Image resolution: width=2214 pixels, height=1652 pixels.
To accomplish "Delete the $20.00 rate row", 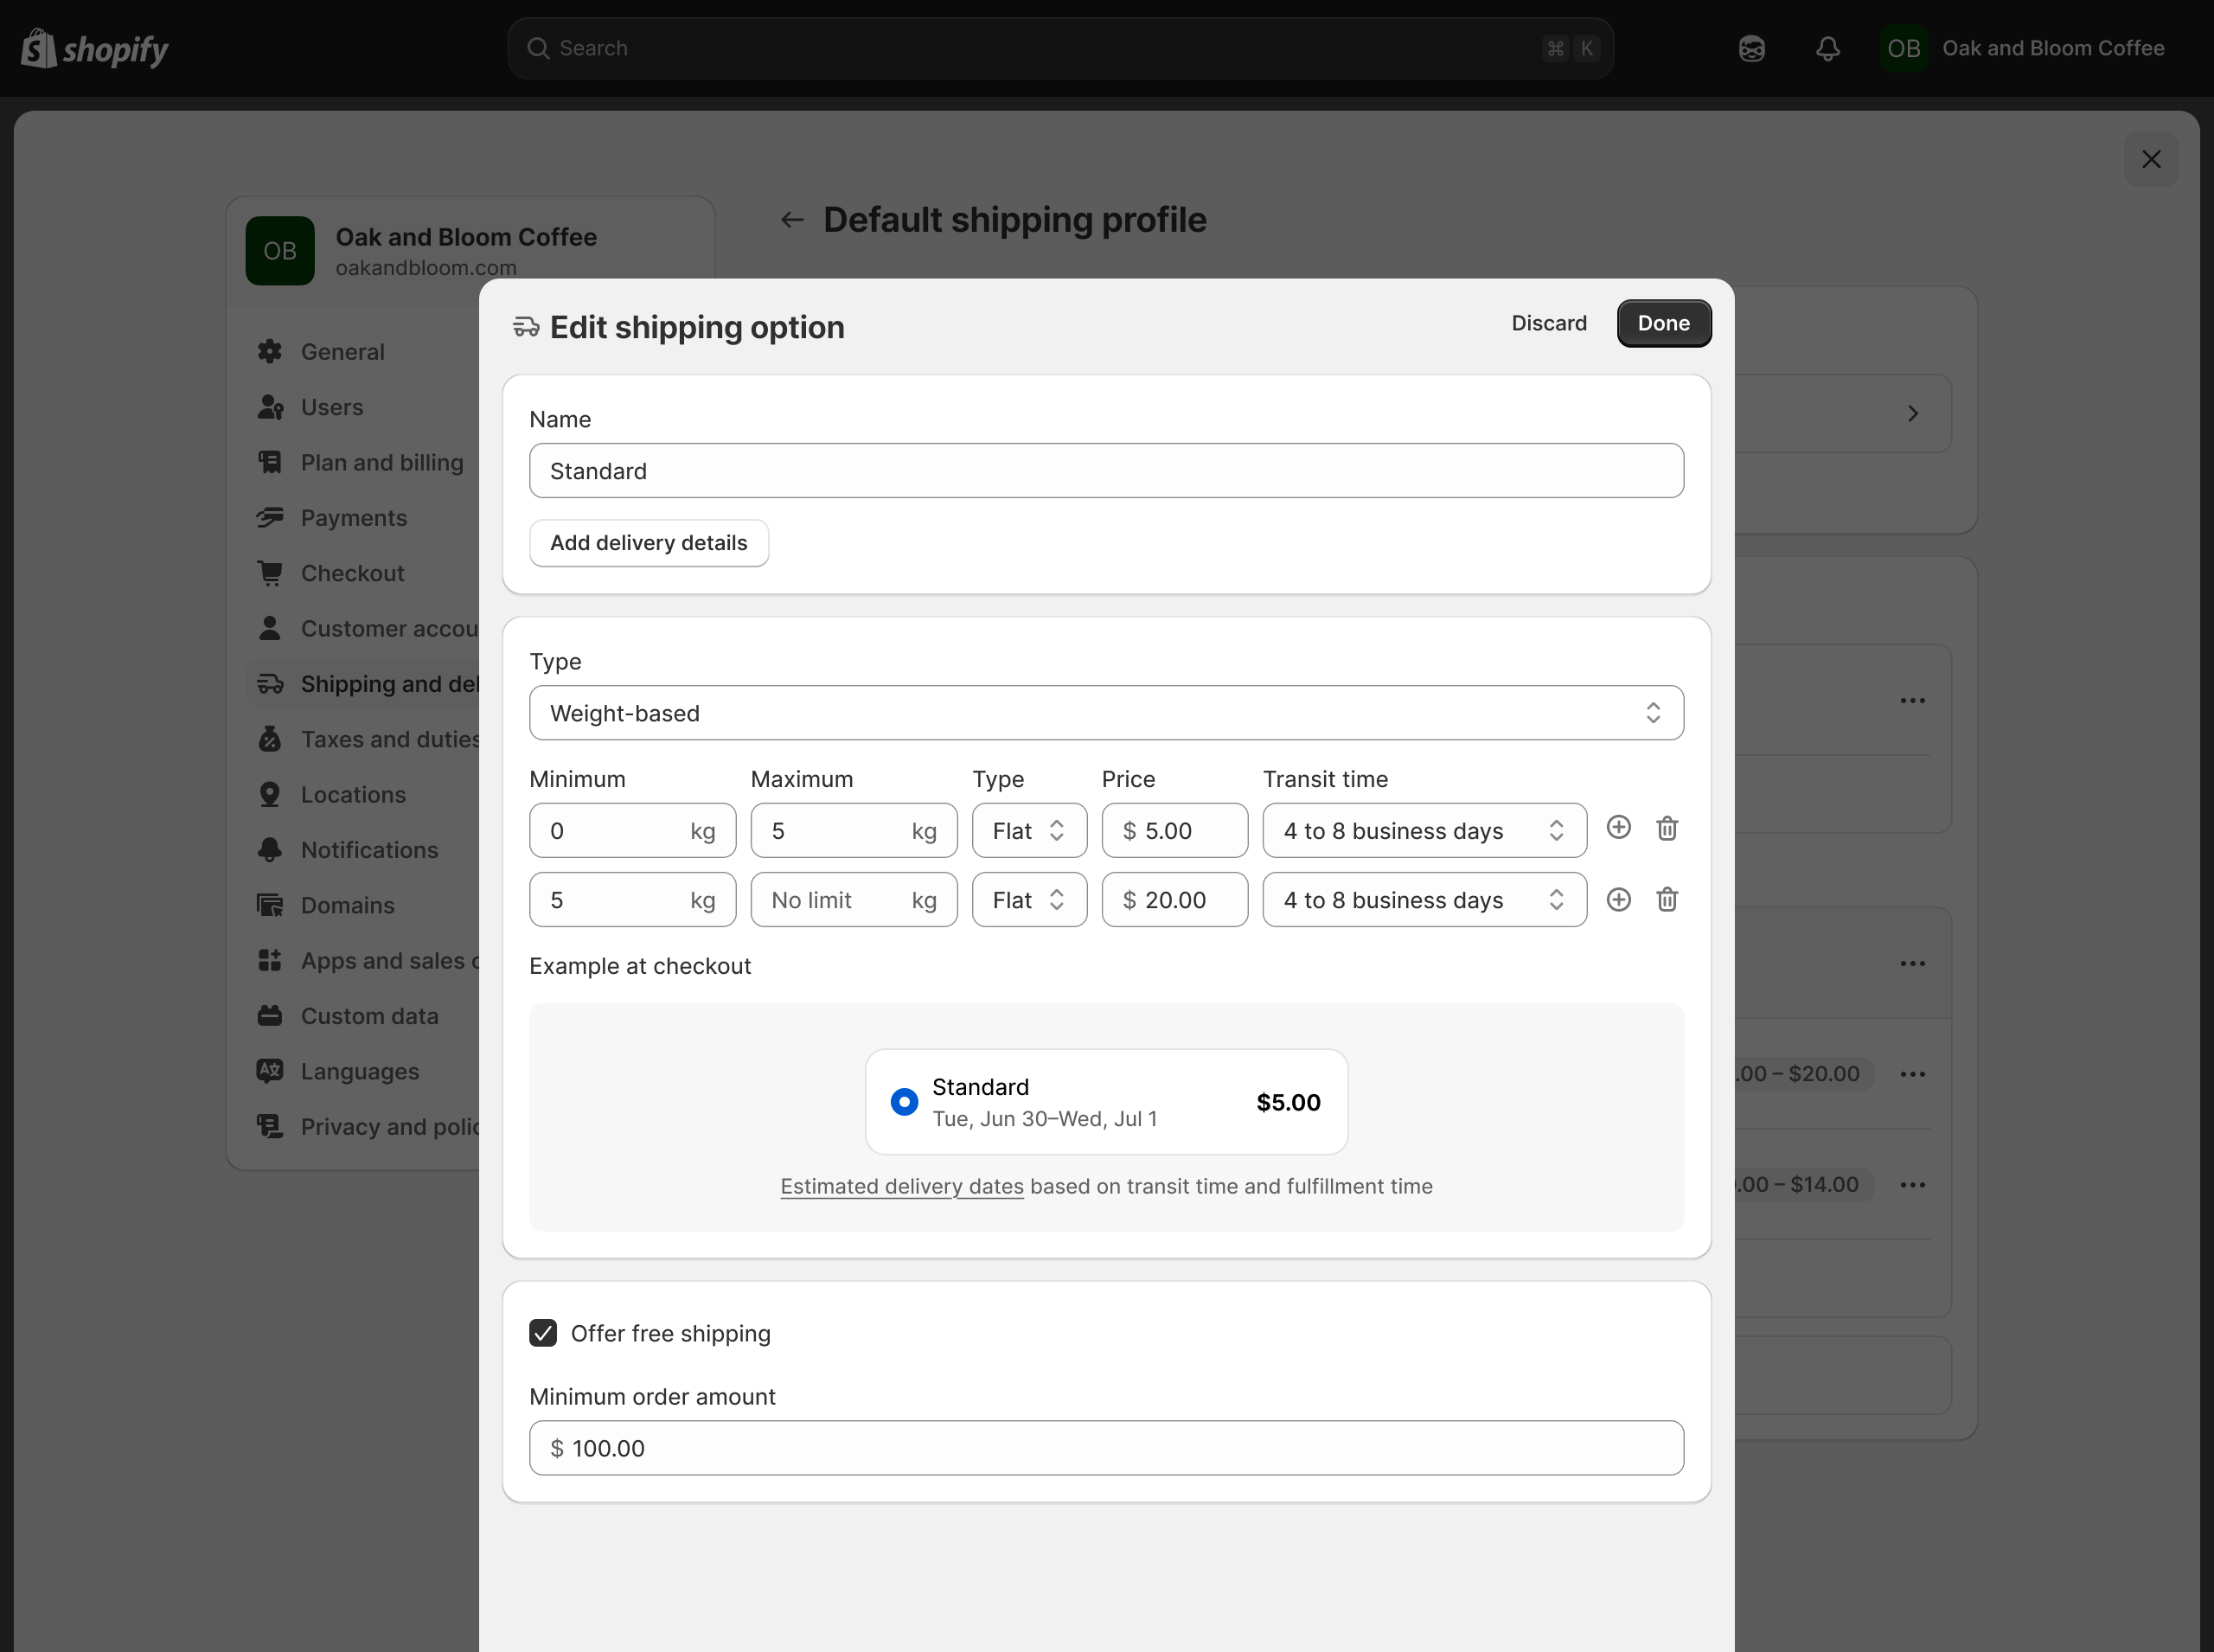I will tap(1666, 899).
